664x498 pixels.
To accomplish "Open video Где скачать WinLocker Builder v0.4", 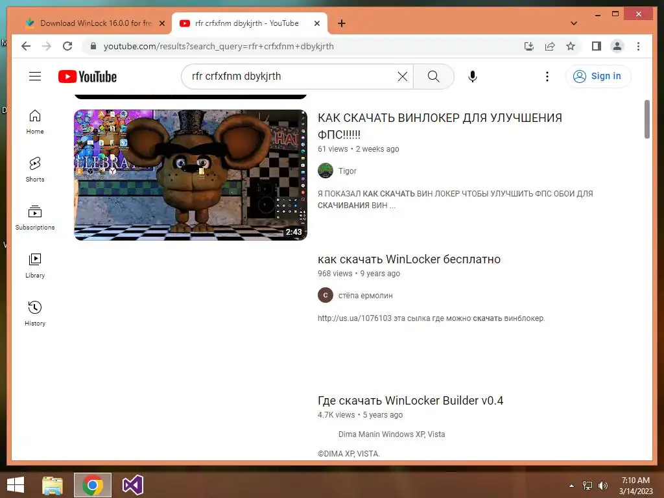I will coord(410,400).
